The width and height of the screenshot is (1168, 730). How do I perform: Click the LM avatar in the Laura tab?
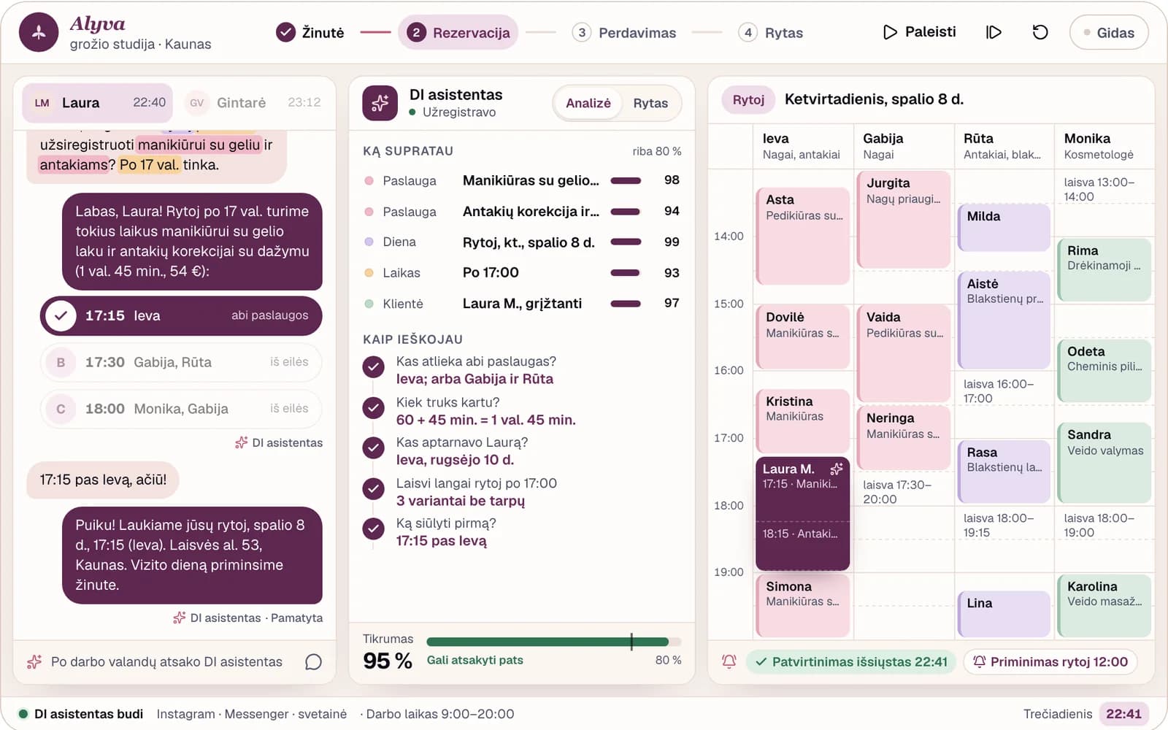pos(42,103)
